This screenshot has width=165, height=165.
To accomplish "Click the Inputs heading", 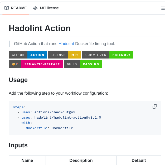I will click(x=18, y=145).
